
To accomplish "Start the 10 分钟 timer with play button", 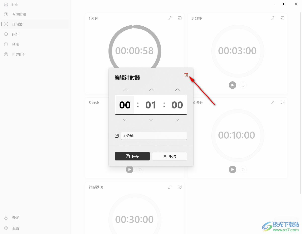I will coord(233,169).
